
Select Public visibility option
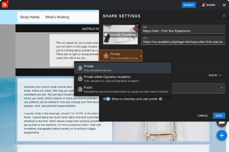pos(123,89)
